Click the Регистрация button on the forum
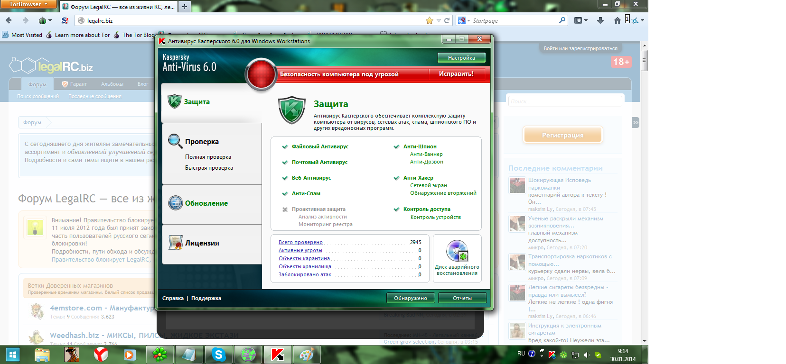Viewport: 786px width, 364px height. click(x=563, y=135)
